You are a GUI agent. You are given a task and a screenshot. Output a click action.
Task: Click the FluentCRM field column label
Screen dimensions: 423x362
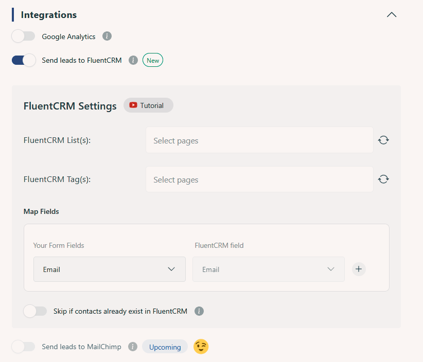pos(219,245)
